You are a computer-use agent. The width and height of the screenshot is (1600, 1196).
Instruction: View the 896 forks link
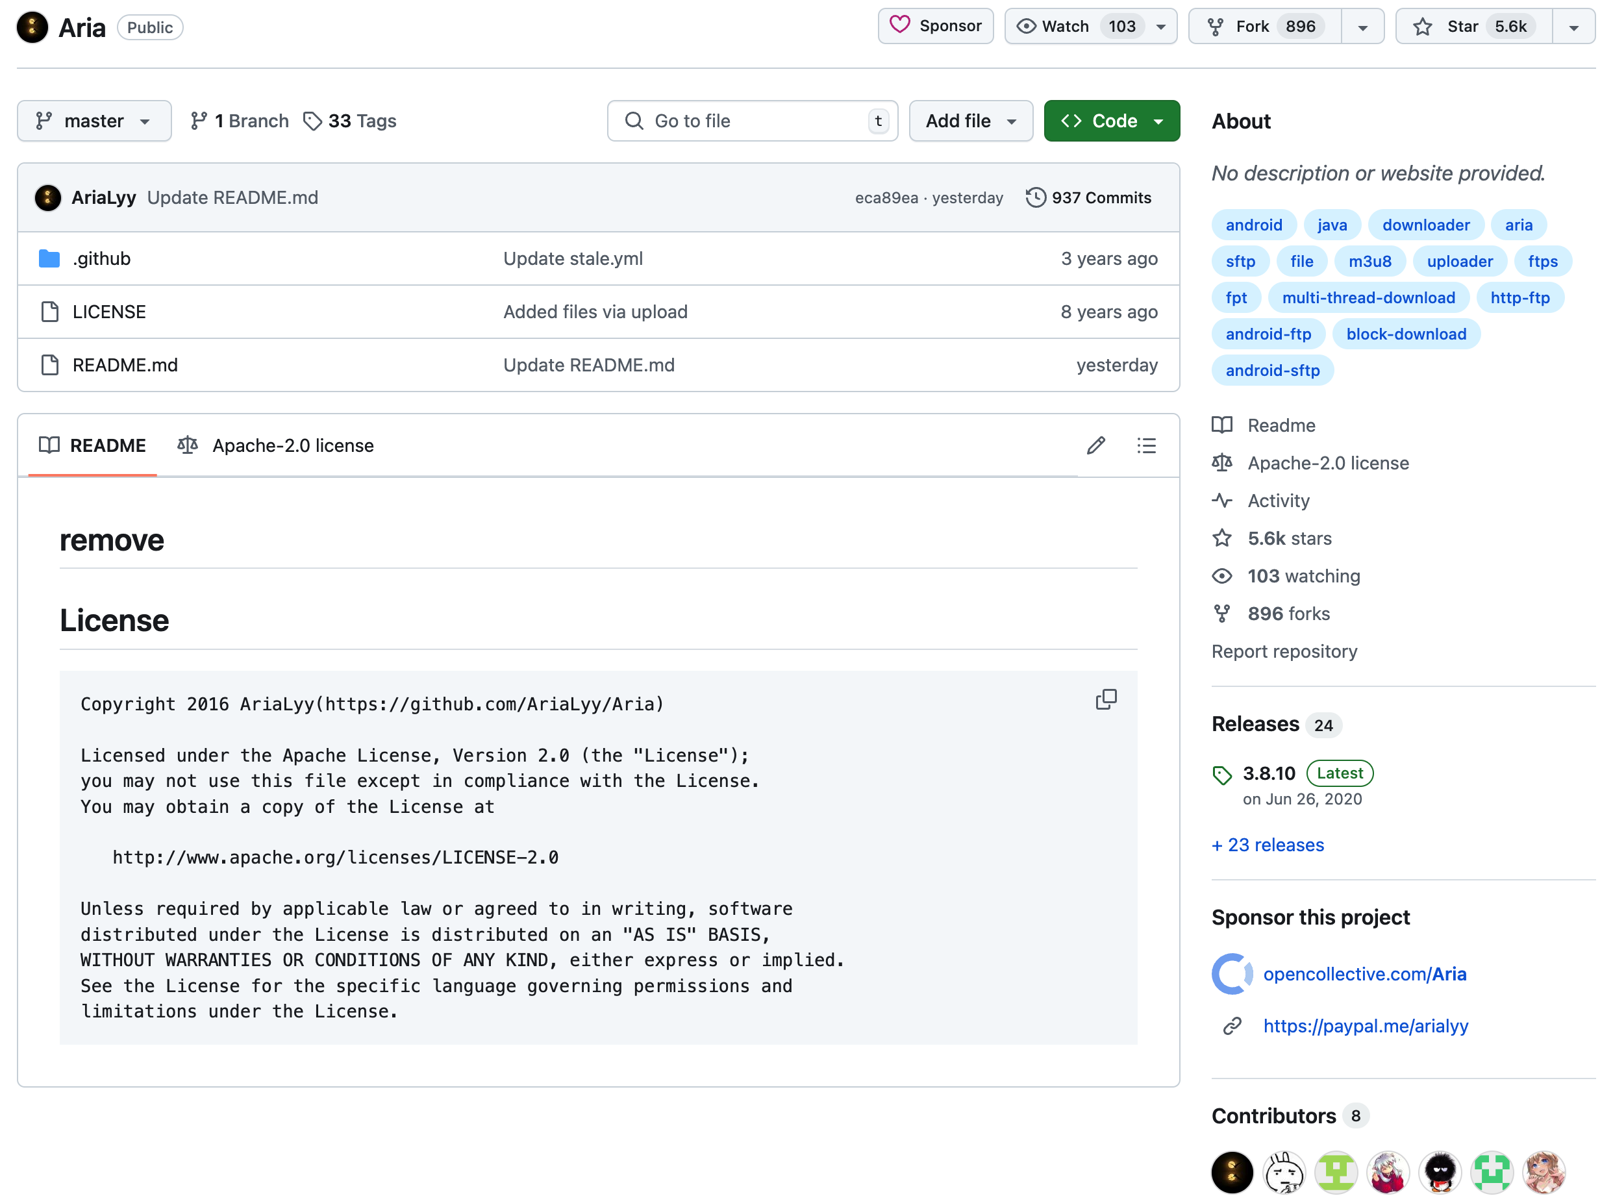(1271, 613)
